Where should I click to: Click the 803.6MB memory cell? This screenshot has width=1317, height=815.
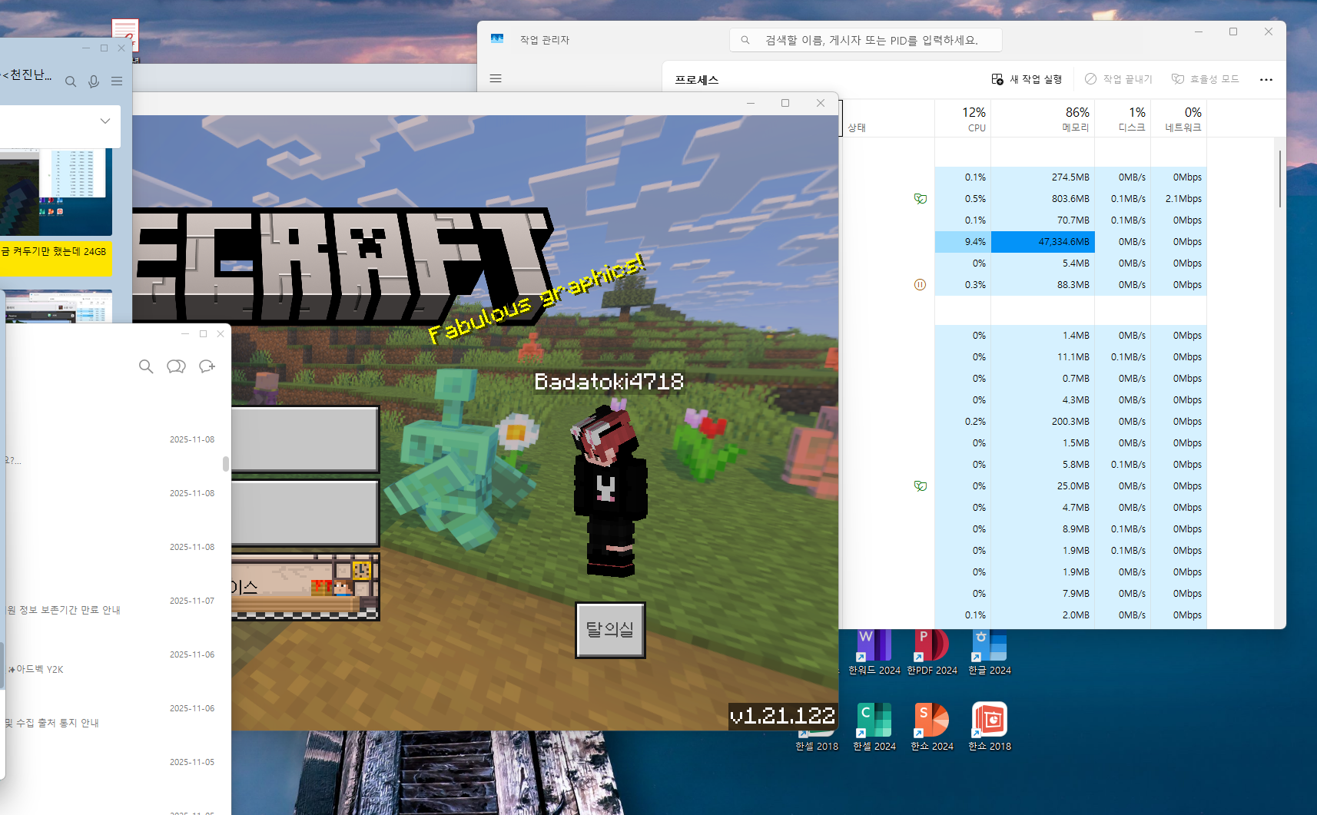point(1043,199)
